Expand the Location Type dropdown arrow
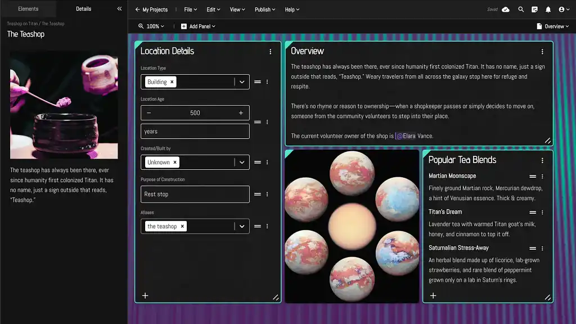This screenshot has width=576, height=324. [242, 82]
